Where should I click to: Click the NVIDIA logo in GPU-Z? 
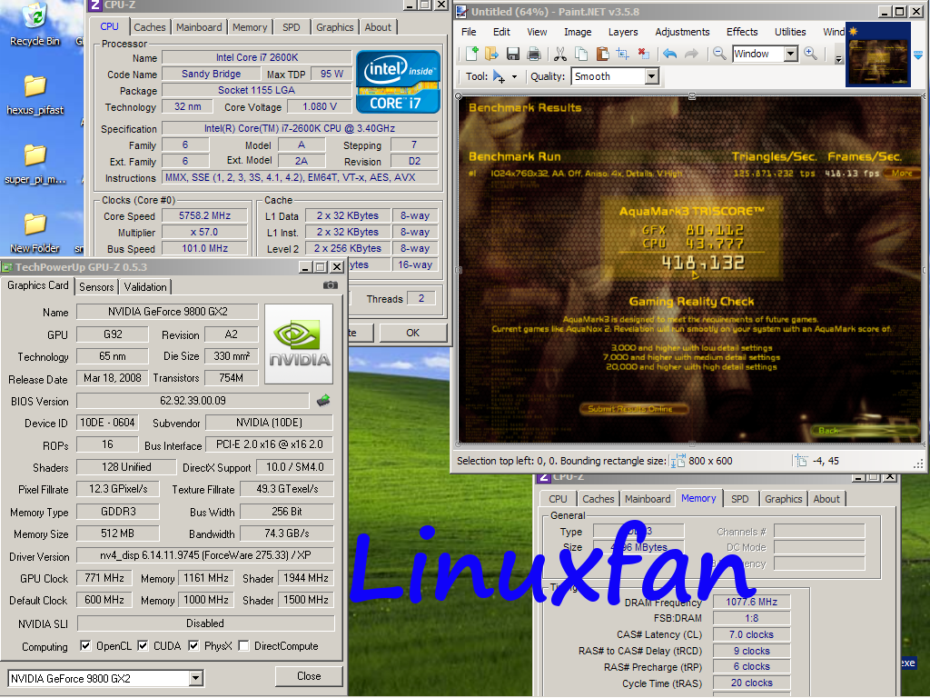tap(299, 344)
